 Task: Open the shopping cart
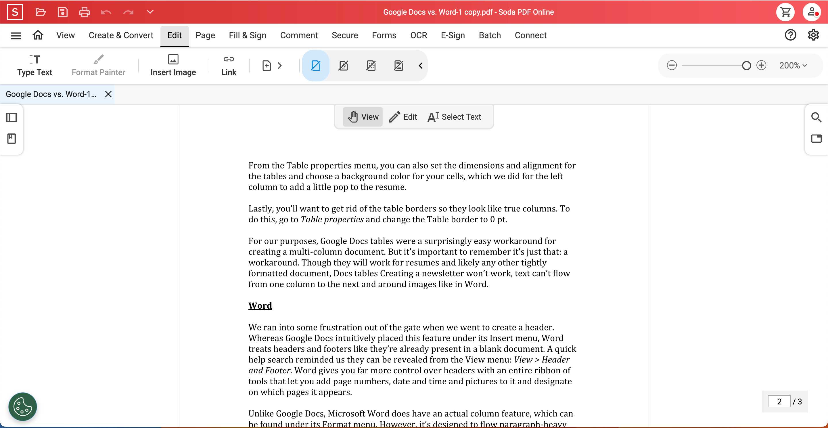(785, 12)
